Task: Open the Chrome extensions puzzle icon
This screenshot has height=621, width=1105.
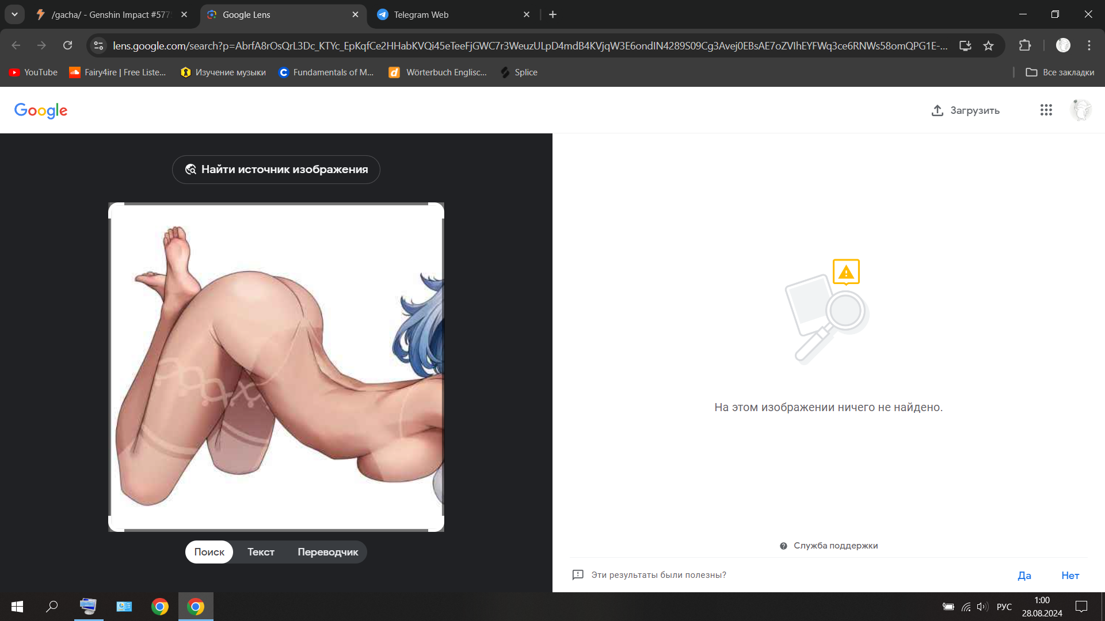Action: pyautogui.click(x=1024, y=45)
